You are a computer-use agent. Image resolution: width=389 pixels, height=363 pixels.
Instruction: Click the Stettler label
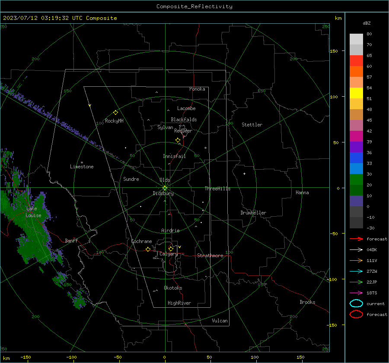252,125
